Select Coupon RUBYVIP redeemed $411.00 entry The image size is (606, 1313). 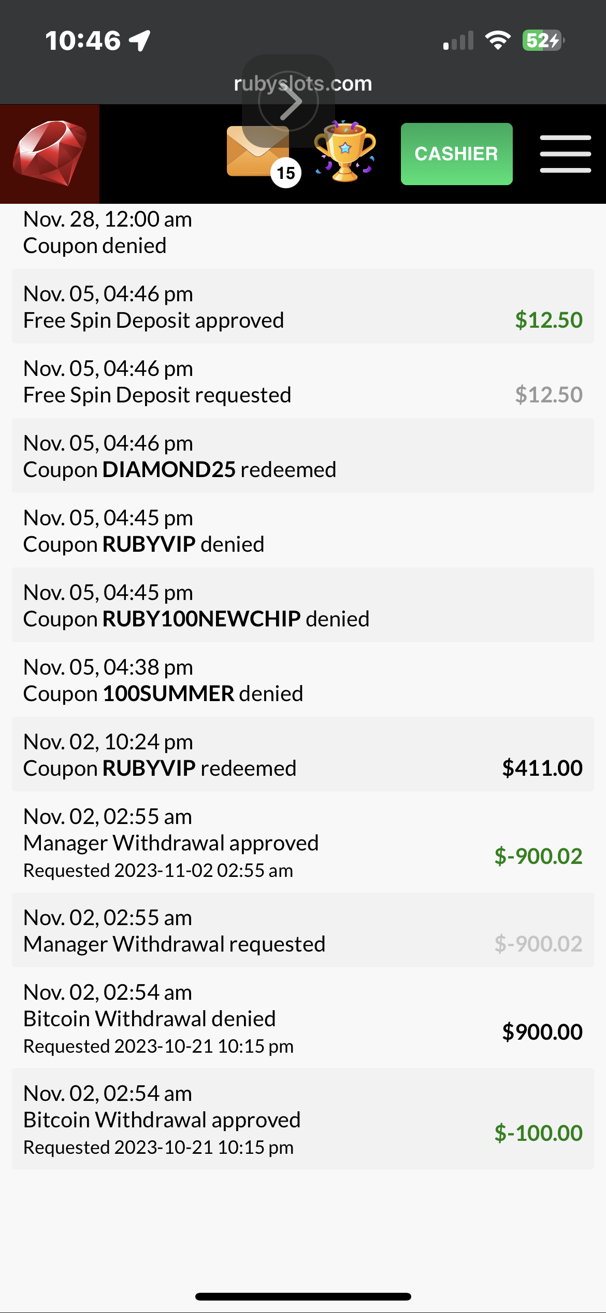302,755
